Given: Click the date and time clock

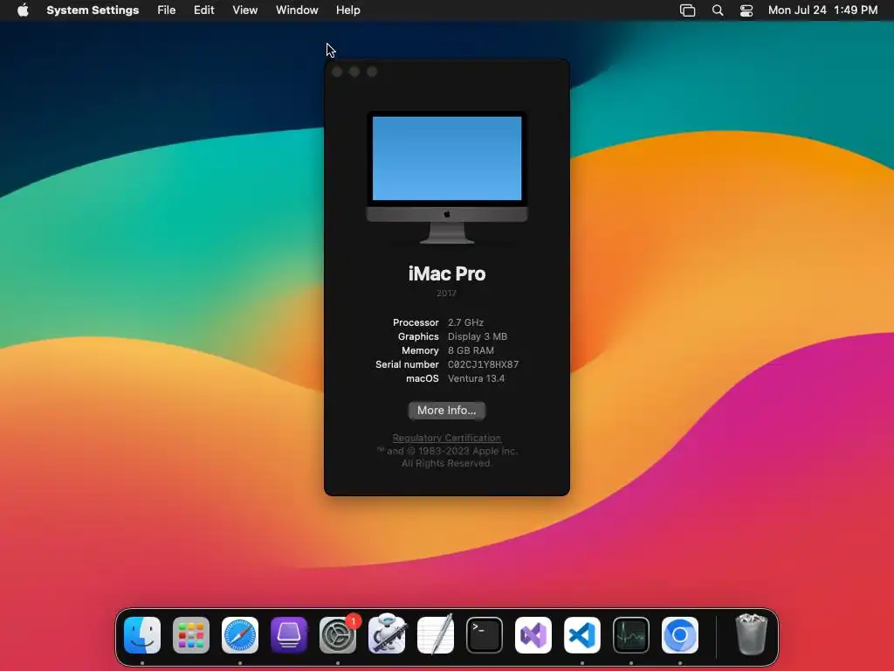Looking at the screenshot, I should point(822,10).
